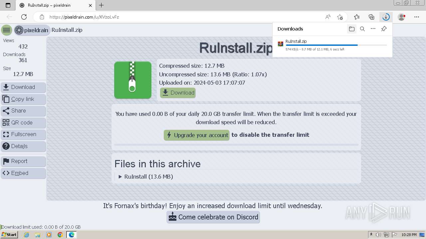Screen dimensions: 426x239
Task: Open the Favorites list icon
Action: (x=357, y=17)
